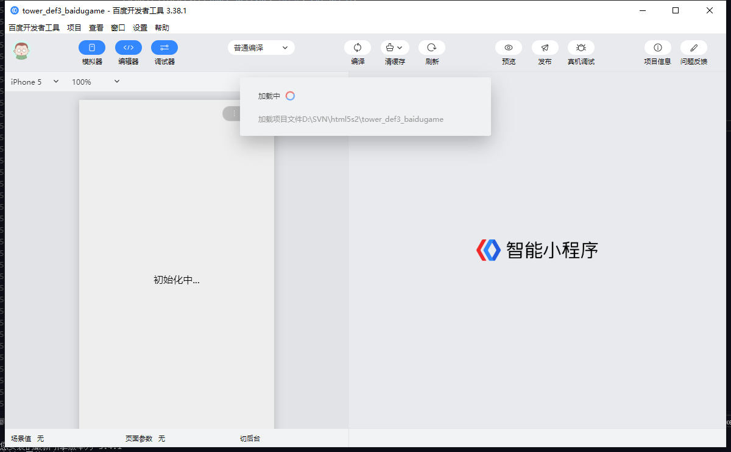
Task: Click the 切后台 button in status bar
Action: point(250,439)
